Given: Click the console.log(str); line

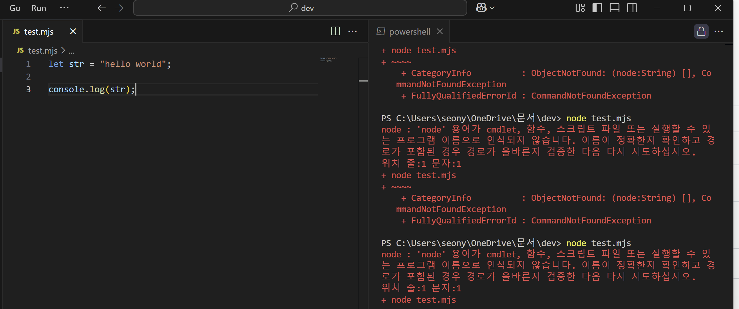Looking at the screenshot, I should coord(92,89).
